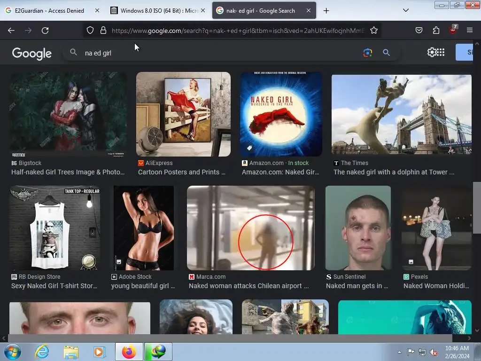Open the Firefox hamburger application menu
The width and height of the screenshot is (481, 361).
tap(469, 30)
